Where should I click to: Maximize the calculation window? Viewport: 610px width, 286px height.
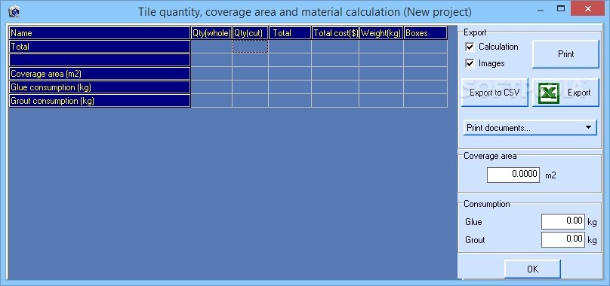561,8
